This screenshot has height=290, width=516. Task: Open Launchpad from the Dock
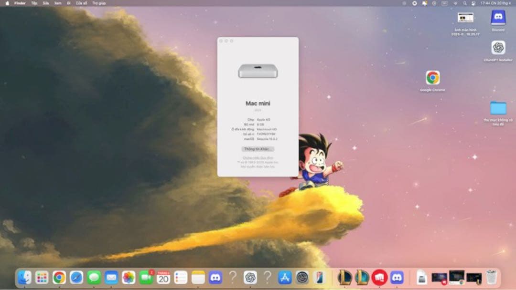click(x=41, y=279)
